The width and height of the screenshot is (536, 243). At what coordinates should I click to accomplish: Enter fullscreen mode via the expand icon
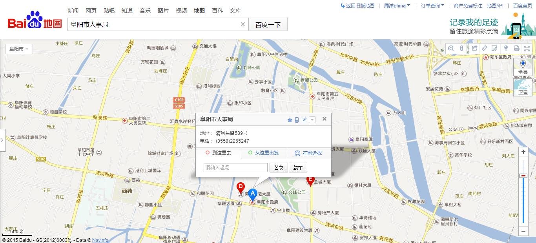(x=527, y=49)
